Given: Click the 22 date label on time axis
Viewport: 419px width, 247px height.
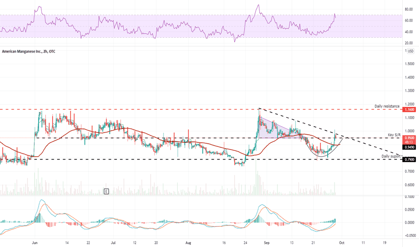Looking at the screenshot, I should [88, 243].
